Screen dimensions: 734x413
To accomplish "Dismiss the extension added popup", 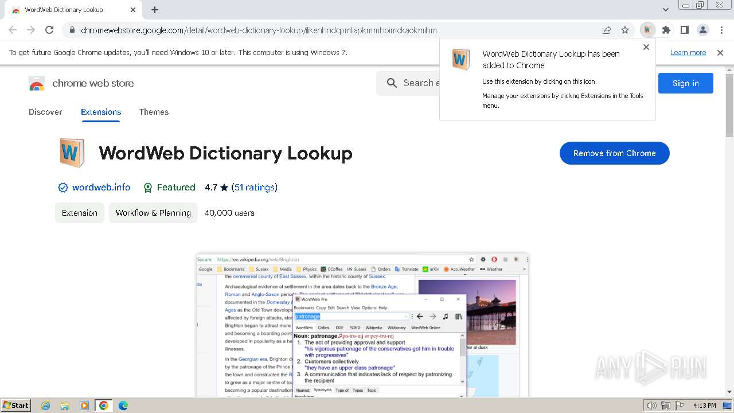I will coord(646,47).
